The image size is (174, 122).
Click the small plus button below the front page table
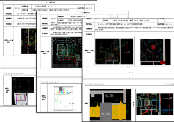coord(129,67)
